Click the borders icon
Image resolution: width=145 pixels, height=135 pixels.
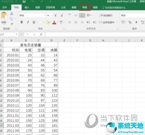pyautogui.click(x=40, y=22)
